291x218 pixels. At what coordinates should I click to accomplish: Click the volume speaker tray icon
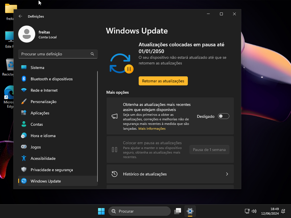tap(254, 211)
